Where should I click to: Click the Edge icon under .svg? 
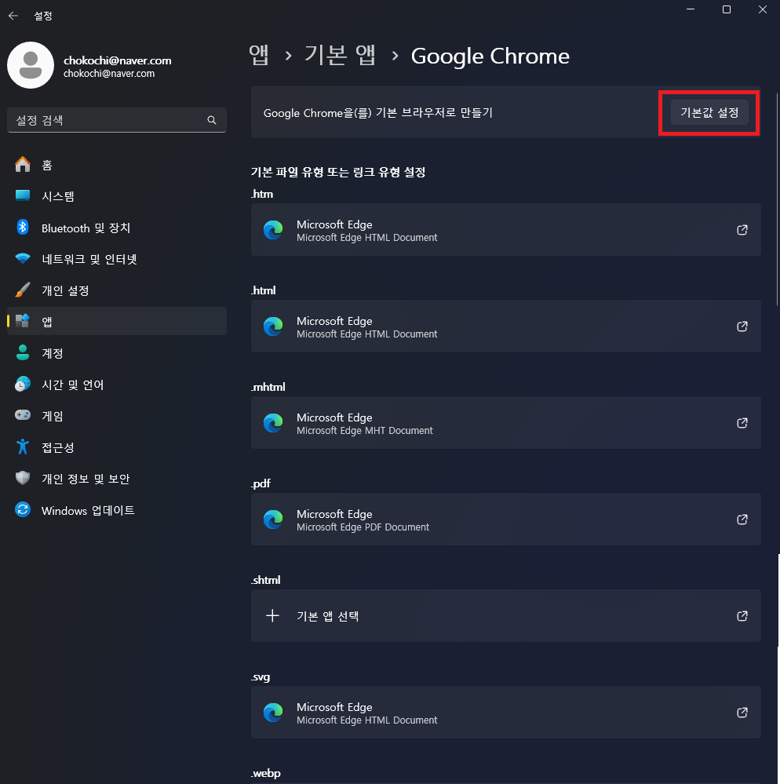(273, 713)
